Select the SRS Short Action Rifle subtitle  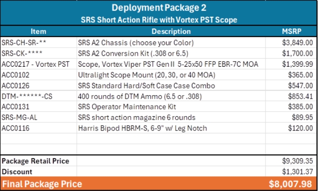point(159,20)
